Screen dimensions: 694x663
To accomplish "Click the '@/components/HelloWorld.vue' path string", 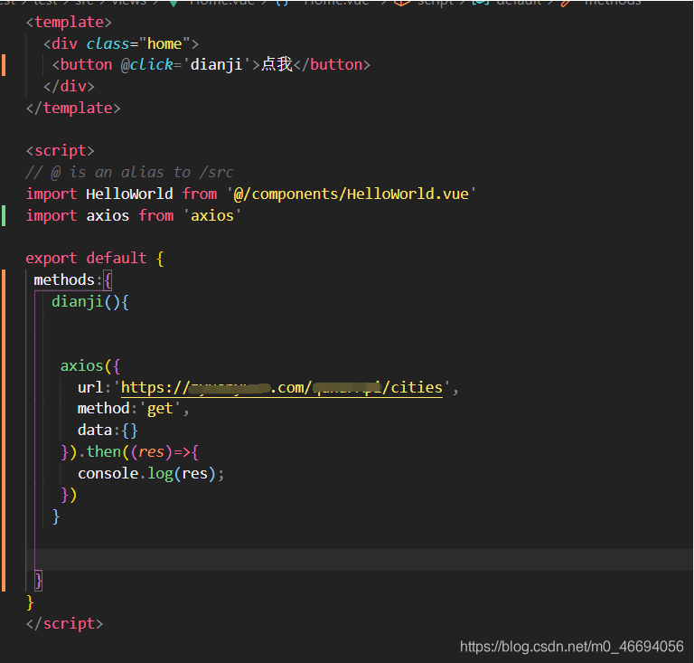I will (352, 194).
